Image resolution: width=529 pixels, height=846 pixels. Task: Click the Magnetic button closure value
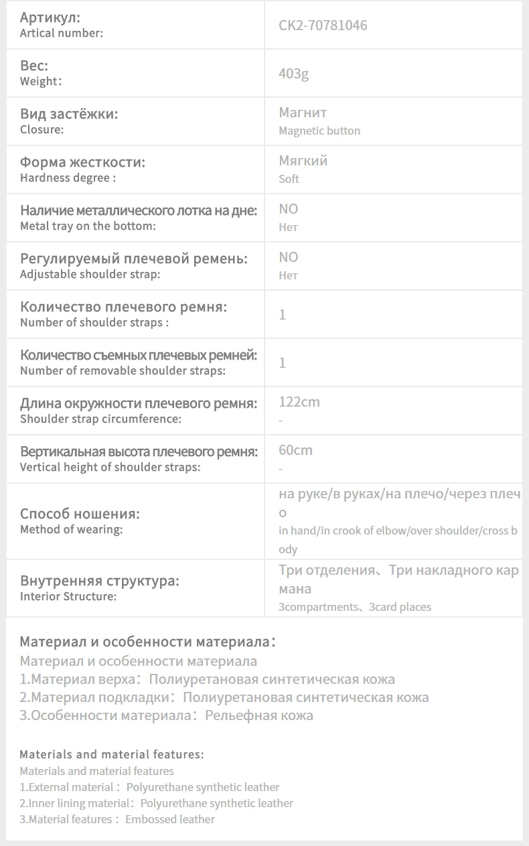click(319, 131)
